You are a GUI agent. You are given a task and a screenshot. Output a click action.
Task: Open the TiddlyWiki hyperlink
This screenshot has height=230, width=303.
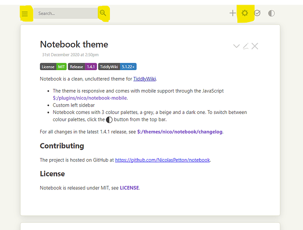pyautogui.click(x=145, y=79)
